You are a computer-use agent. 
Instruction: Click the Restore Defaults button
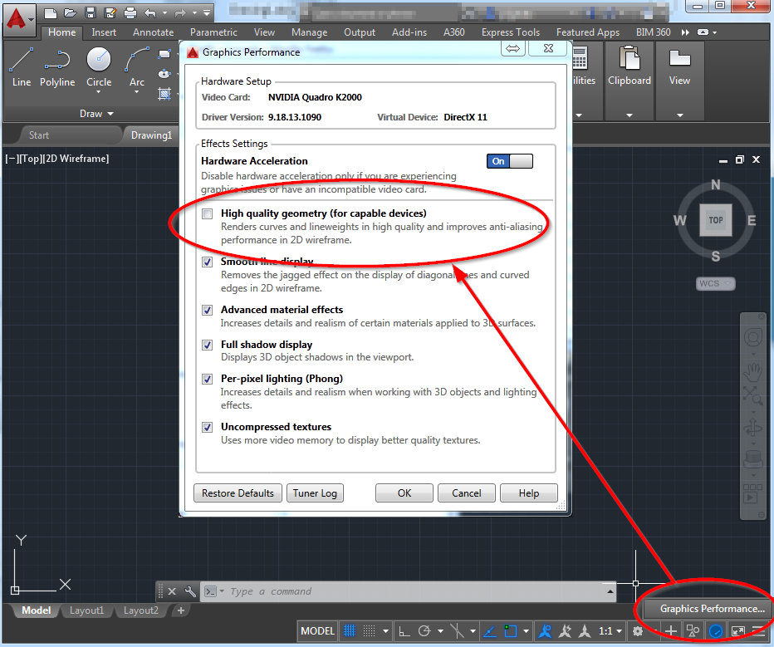coord(238,493)
